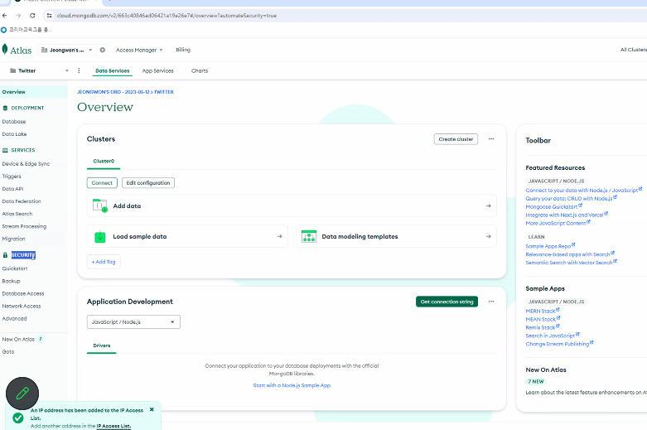This screenshot has height=430, width=647.
Task: Click the Data modeling templates icon
Action: coord(309,236)
